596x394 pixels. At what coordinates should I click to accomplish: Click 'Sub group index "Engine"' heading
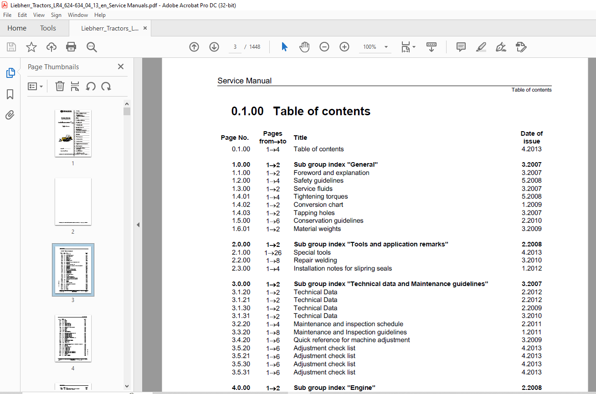(334, 388)
